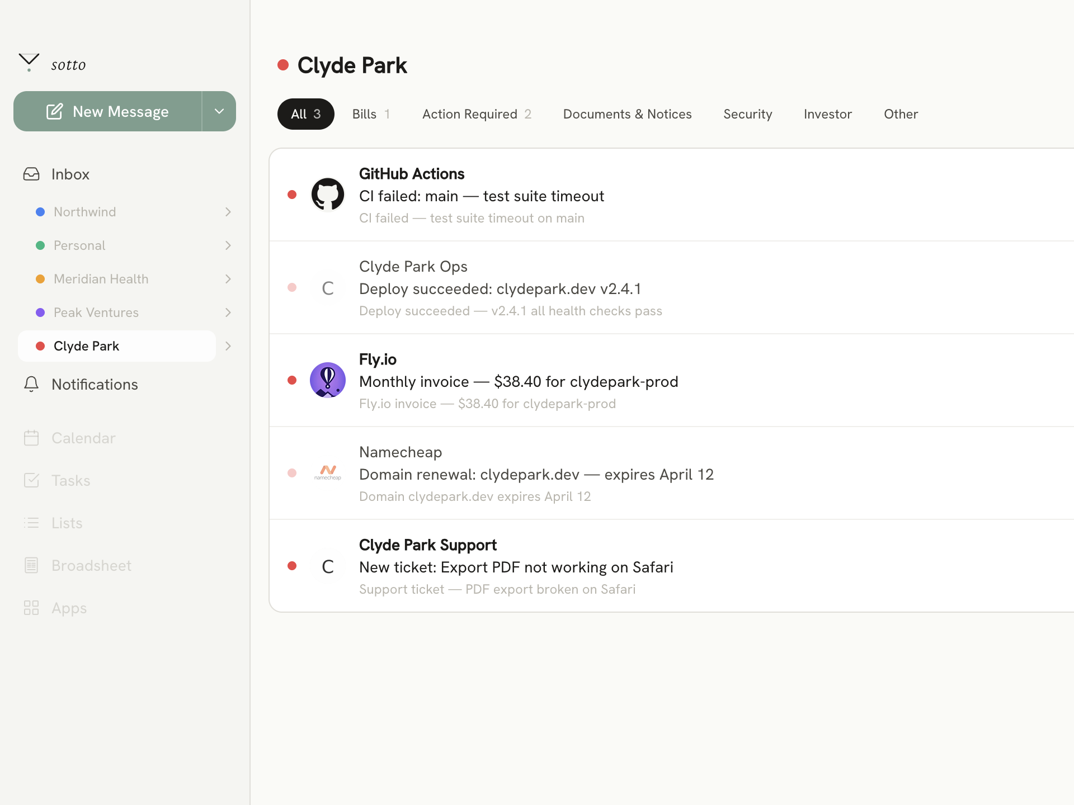
Task: Toggle read dot on Namecheap email
Action: [292, 473]
